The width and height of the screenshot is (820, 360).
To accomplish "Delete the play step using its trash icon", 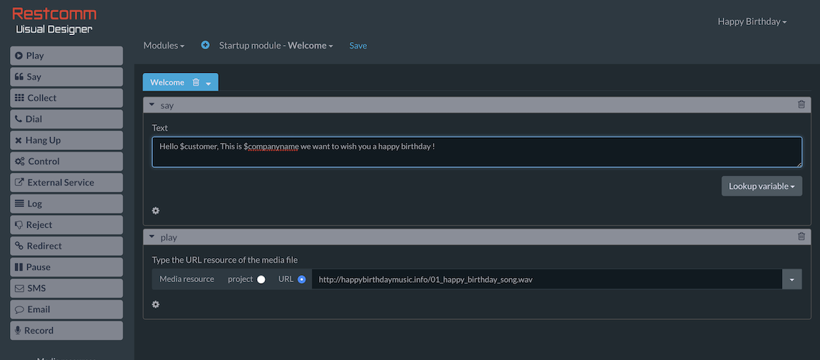I will click(x=801, y=237).
